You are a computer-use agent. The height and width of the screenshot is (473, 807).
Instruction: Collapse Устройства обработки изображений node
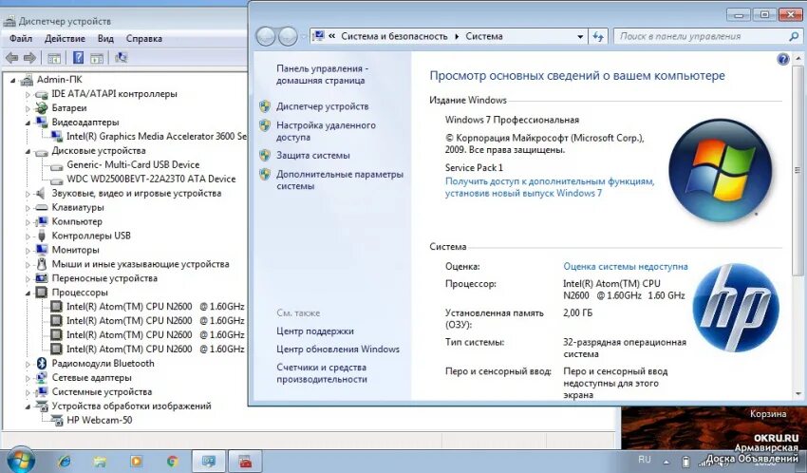pyautogui.click(x=28, y=407)
